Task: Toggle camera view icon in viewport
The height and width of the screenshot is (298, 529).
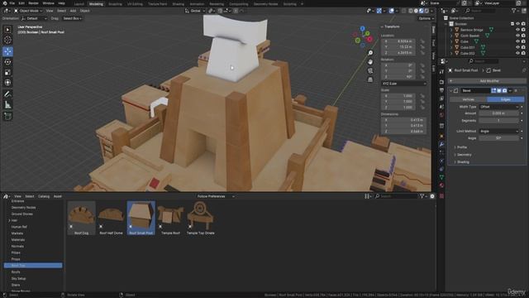Action: point(370,70)
